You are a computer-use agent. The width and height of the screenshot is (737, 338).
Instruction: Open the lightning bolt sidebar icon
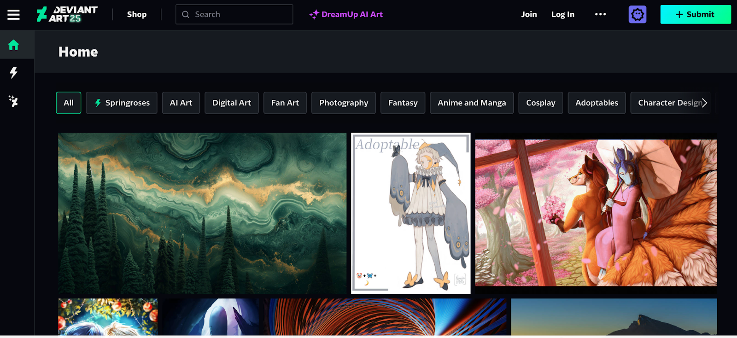click(13, 73)
